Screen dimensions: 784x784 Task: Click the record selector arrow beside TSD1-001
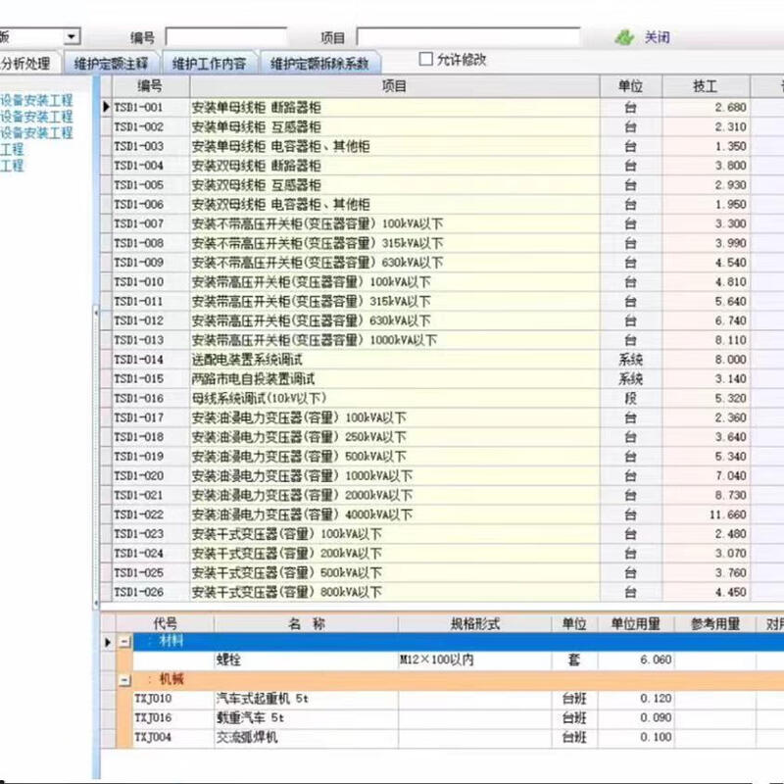pos(105,108)
